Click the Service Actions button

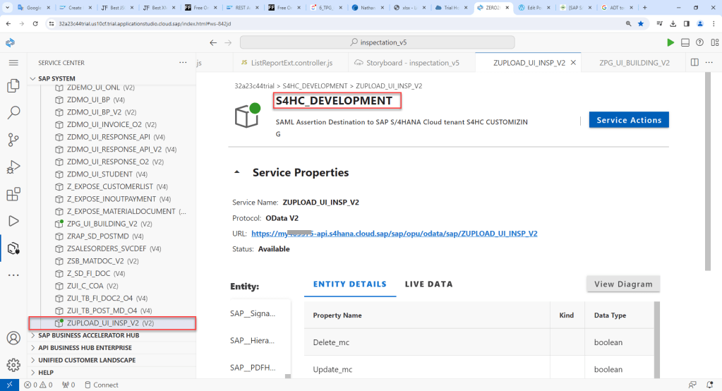[628, 120]
